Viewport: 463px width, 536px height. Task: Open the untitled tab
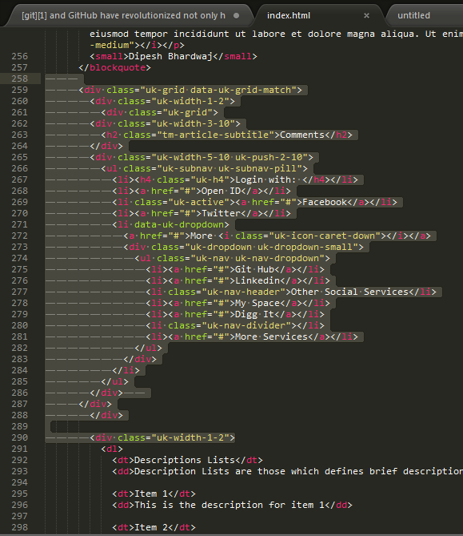[413, 15]
